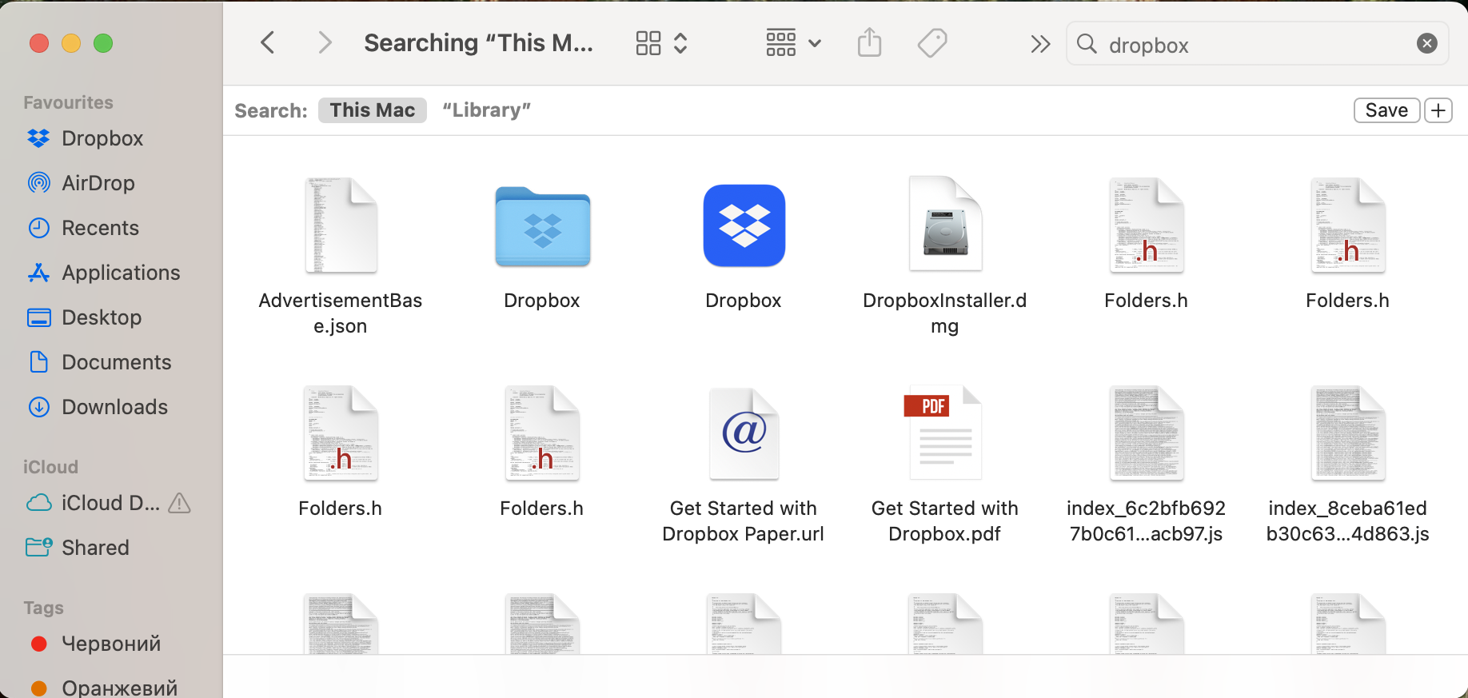The height and width of the screenshot is (698, 1468).
Task: Click the green full screen window button
Action: tap(103, 43)
